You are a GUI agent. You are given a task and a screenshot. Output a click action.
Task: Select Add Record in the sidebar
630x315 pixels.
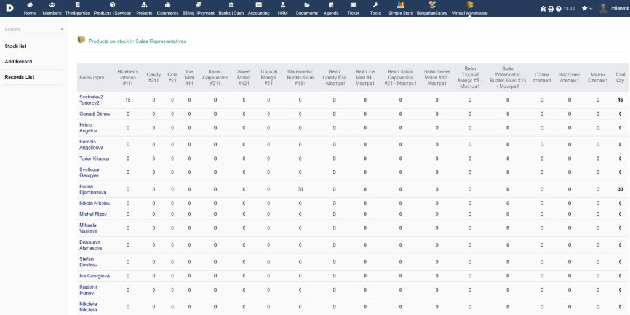click(x=18, y=62)
